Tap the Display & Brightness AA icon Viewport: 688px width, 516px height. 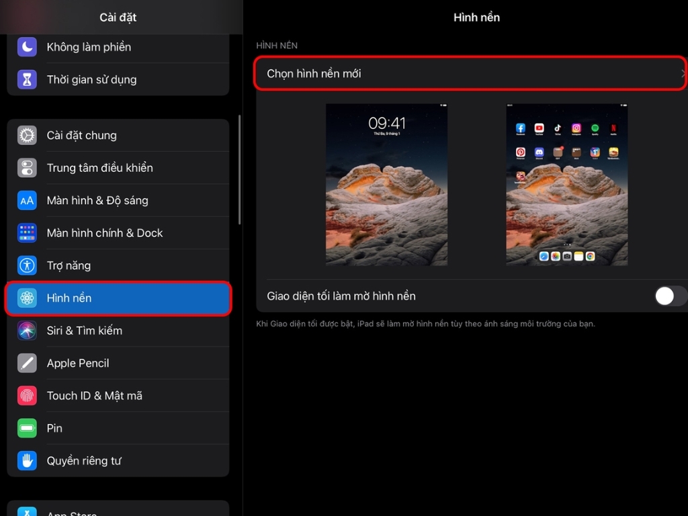coord(27,200)
